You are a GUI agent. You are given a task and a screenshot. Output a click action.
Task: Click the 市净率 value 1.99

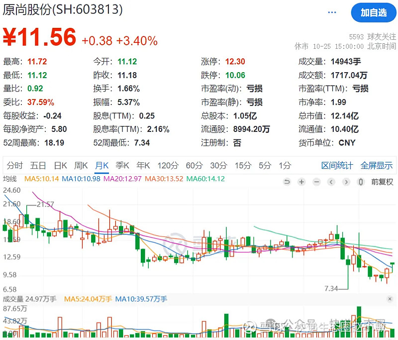[338, 102]
